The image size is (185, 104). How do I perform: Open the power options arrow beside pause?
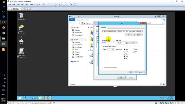(x=39, y=5)
